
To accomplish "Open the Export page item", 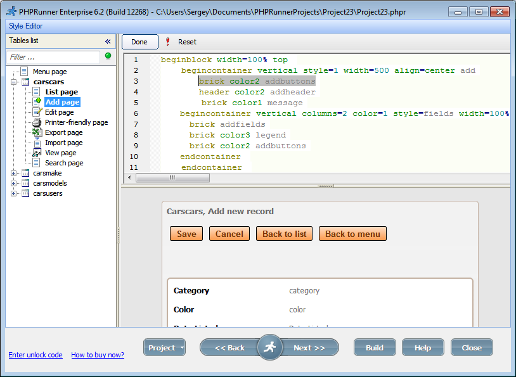I will pos(63,132).
